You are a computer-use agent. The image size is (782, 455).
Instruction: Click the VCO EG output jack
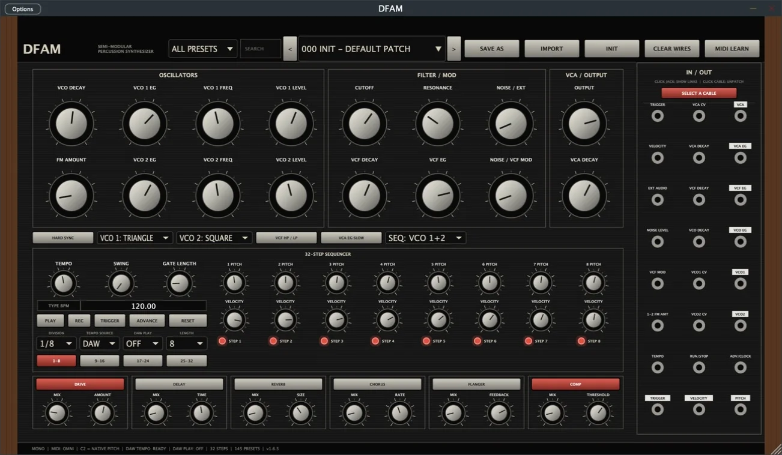741,242
